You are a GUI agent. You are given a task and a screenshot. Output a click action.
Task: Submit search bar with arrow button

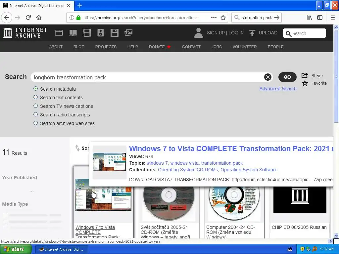[x=277, y=18]
